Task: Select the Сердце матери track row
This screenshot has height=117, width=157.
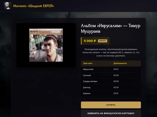Action: (x=111, y=81)
